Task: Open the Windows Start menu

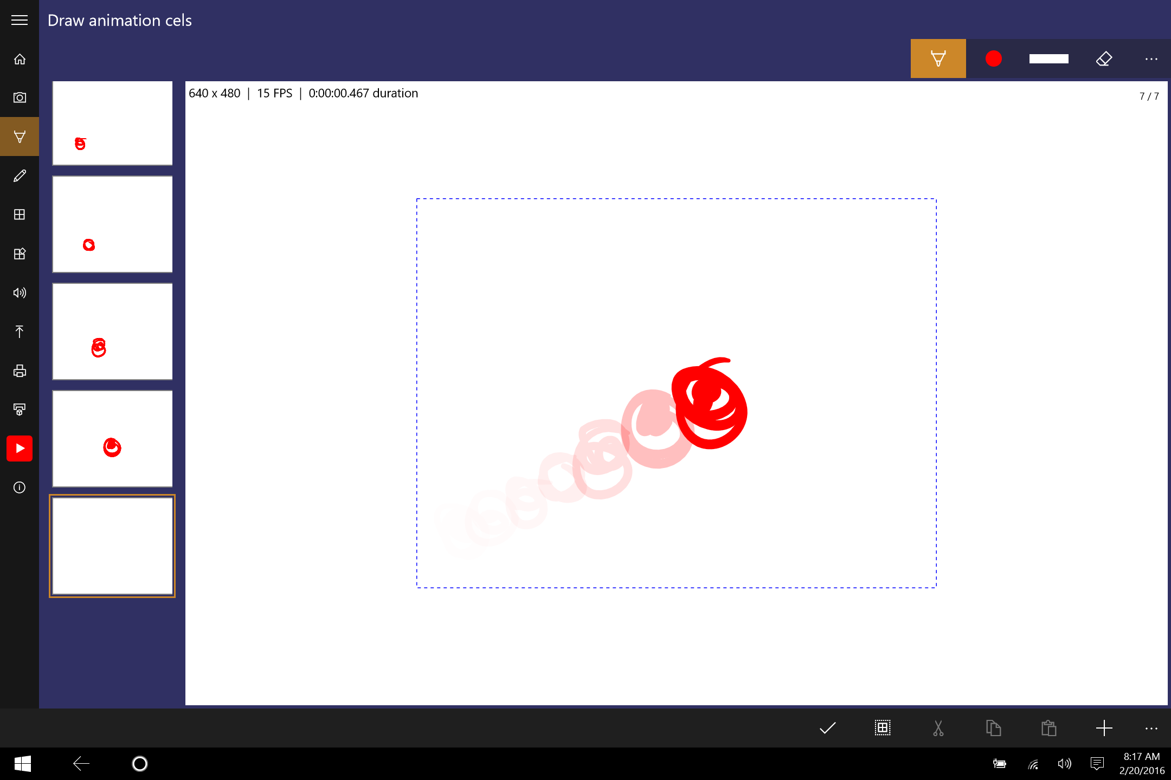Action: point(22,763)
